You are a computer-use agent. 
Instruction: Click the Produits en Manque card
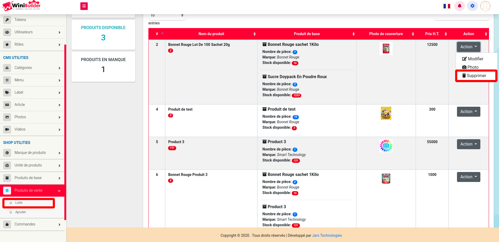[x=103, y=67]
